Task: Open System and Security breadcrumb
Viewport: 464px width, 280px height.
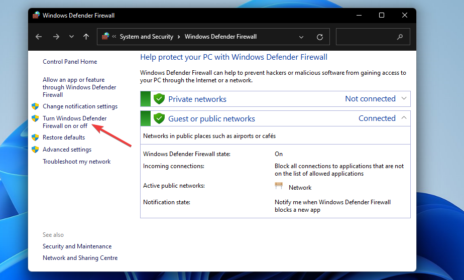Action: pyautogui.click(x=147, y=37)
